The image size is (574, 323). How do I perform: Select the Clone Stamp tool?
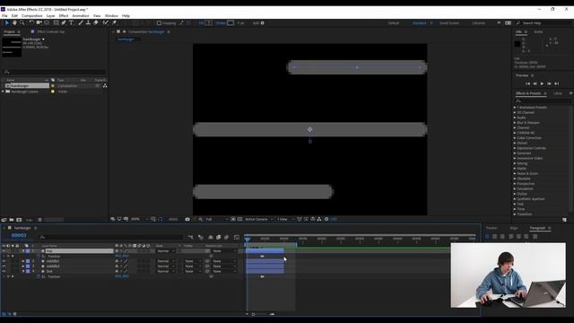pos(88,22)
